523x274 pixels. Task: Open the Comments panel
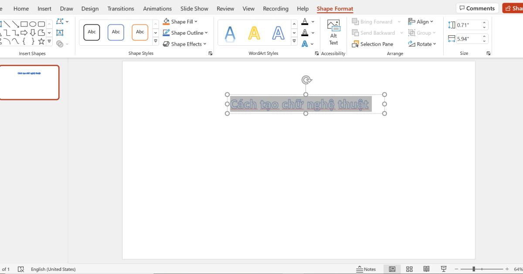click(x=477, y=8)
